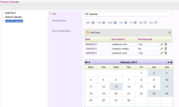Select day 6 in February calendar

[x=116, y=80]
